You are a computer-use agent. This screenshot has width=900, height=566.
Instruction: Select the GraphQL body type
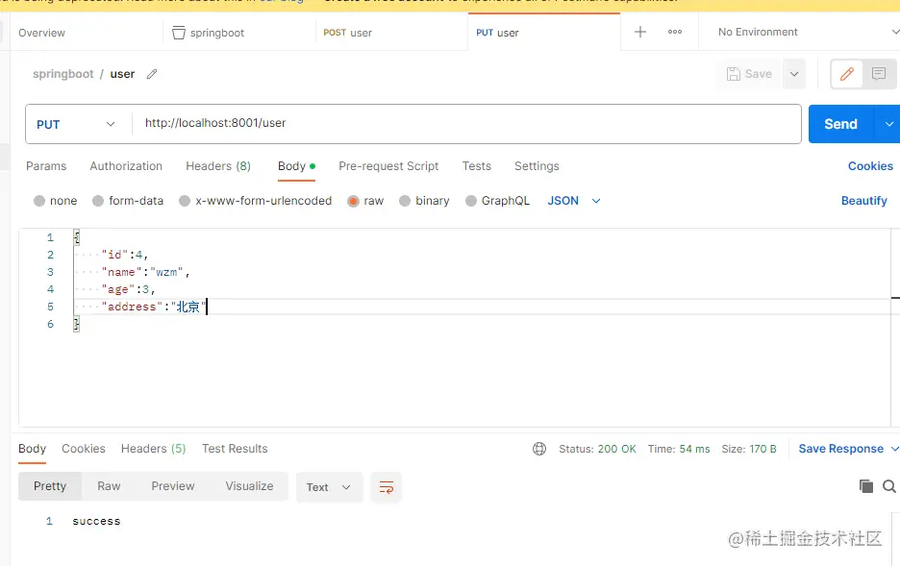(498, 201)
